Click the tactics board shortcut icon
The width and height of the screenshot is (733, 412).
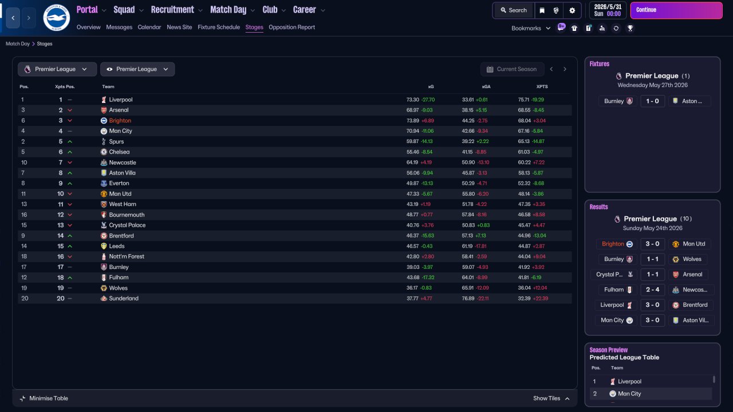588,28
